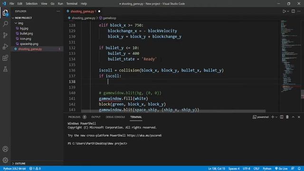Kill terminal with trash icon
The height and width of the screenshot is (171, 304).
click(x=287, y=117)
